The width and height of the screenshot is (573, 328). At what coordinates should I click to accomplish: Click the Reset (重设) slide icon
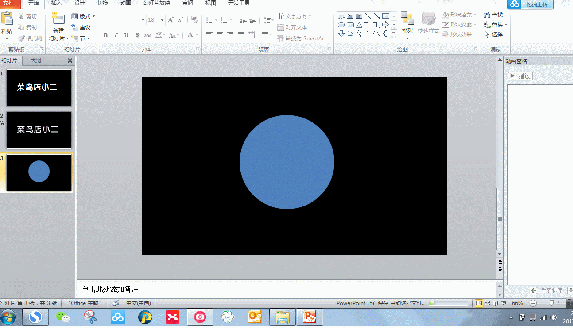point(75,27)
